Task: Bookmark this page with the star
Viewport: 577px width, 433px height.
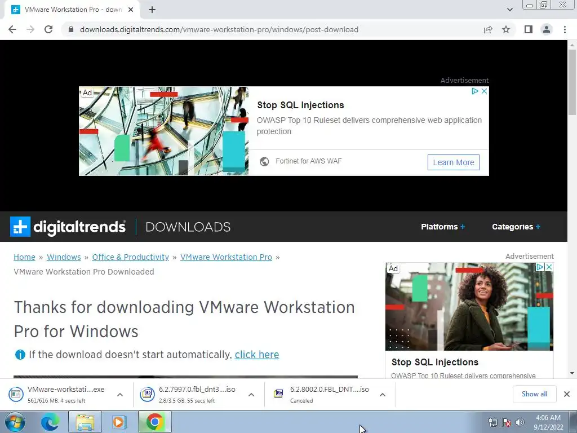Action: (x=506, y=29)
